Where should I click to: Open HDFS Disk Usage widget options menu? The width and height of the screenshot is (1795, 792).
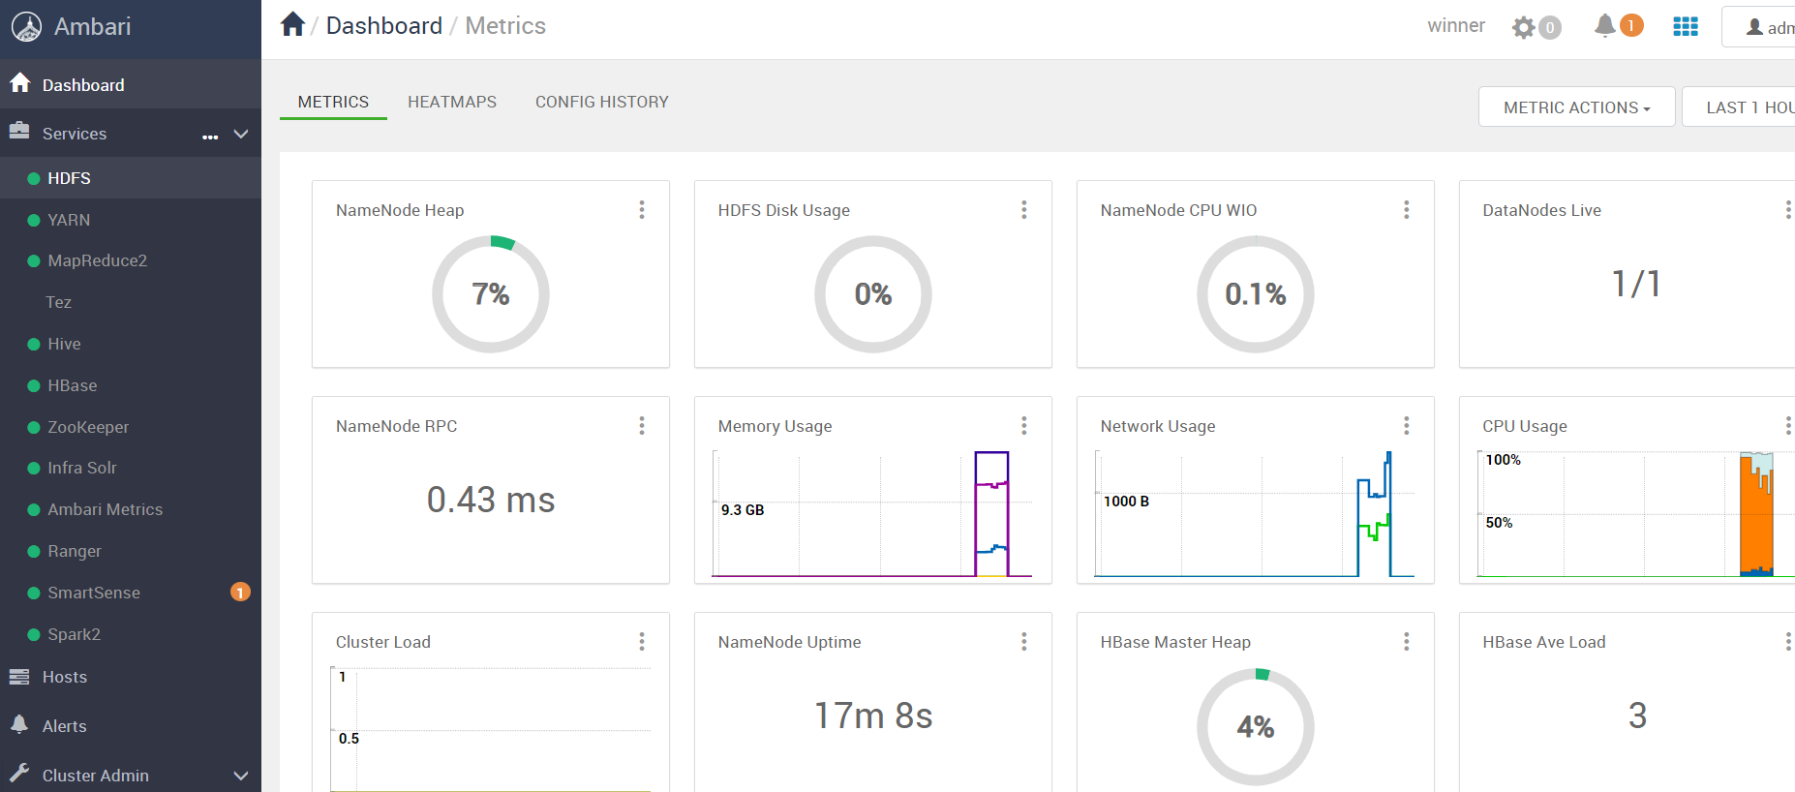1024,210
